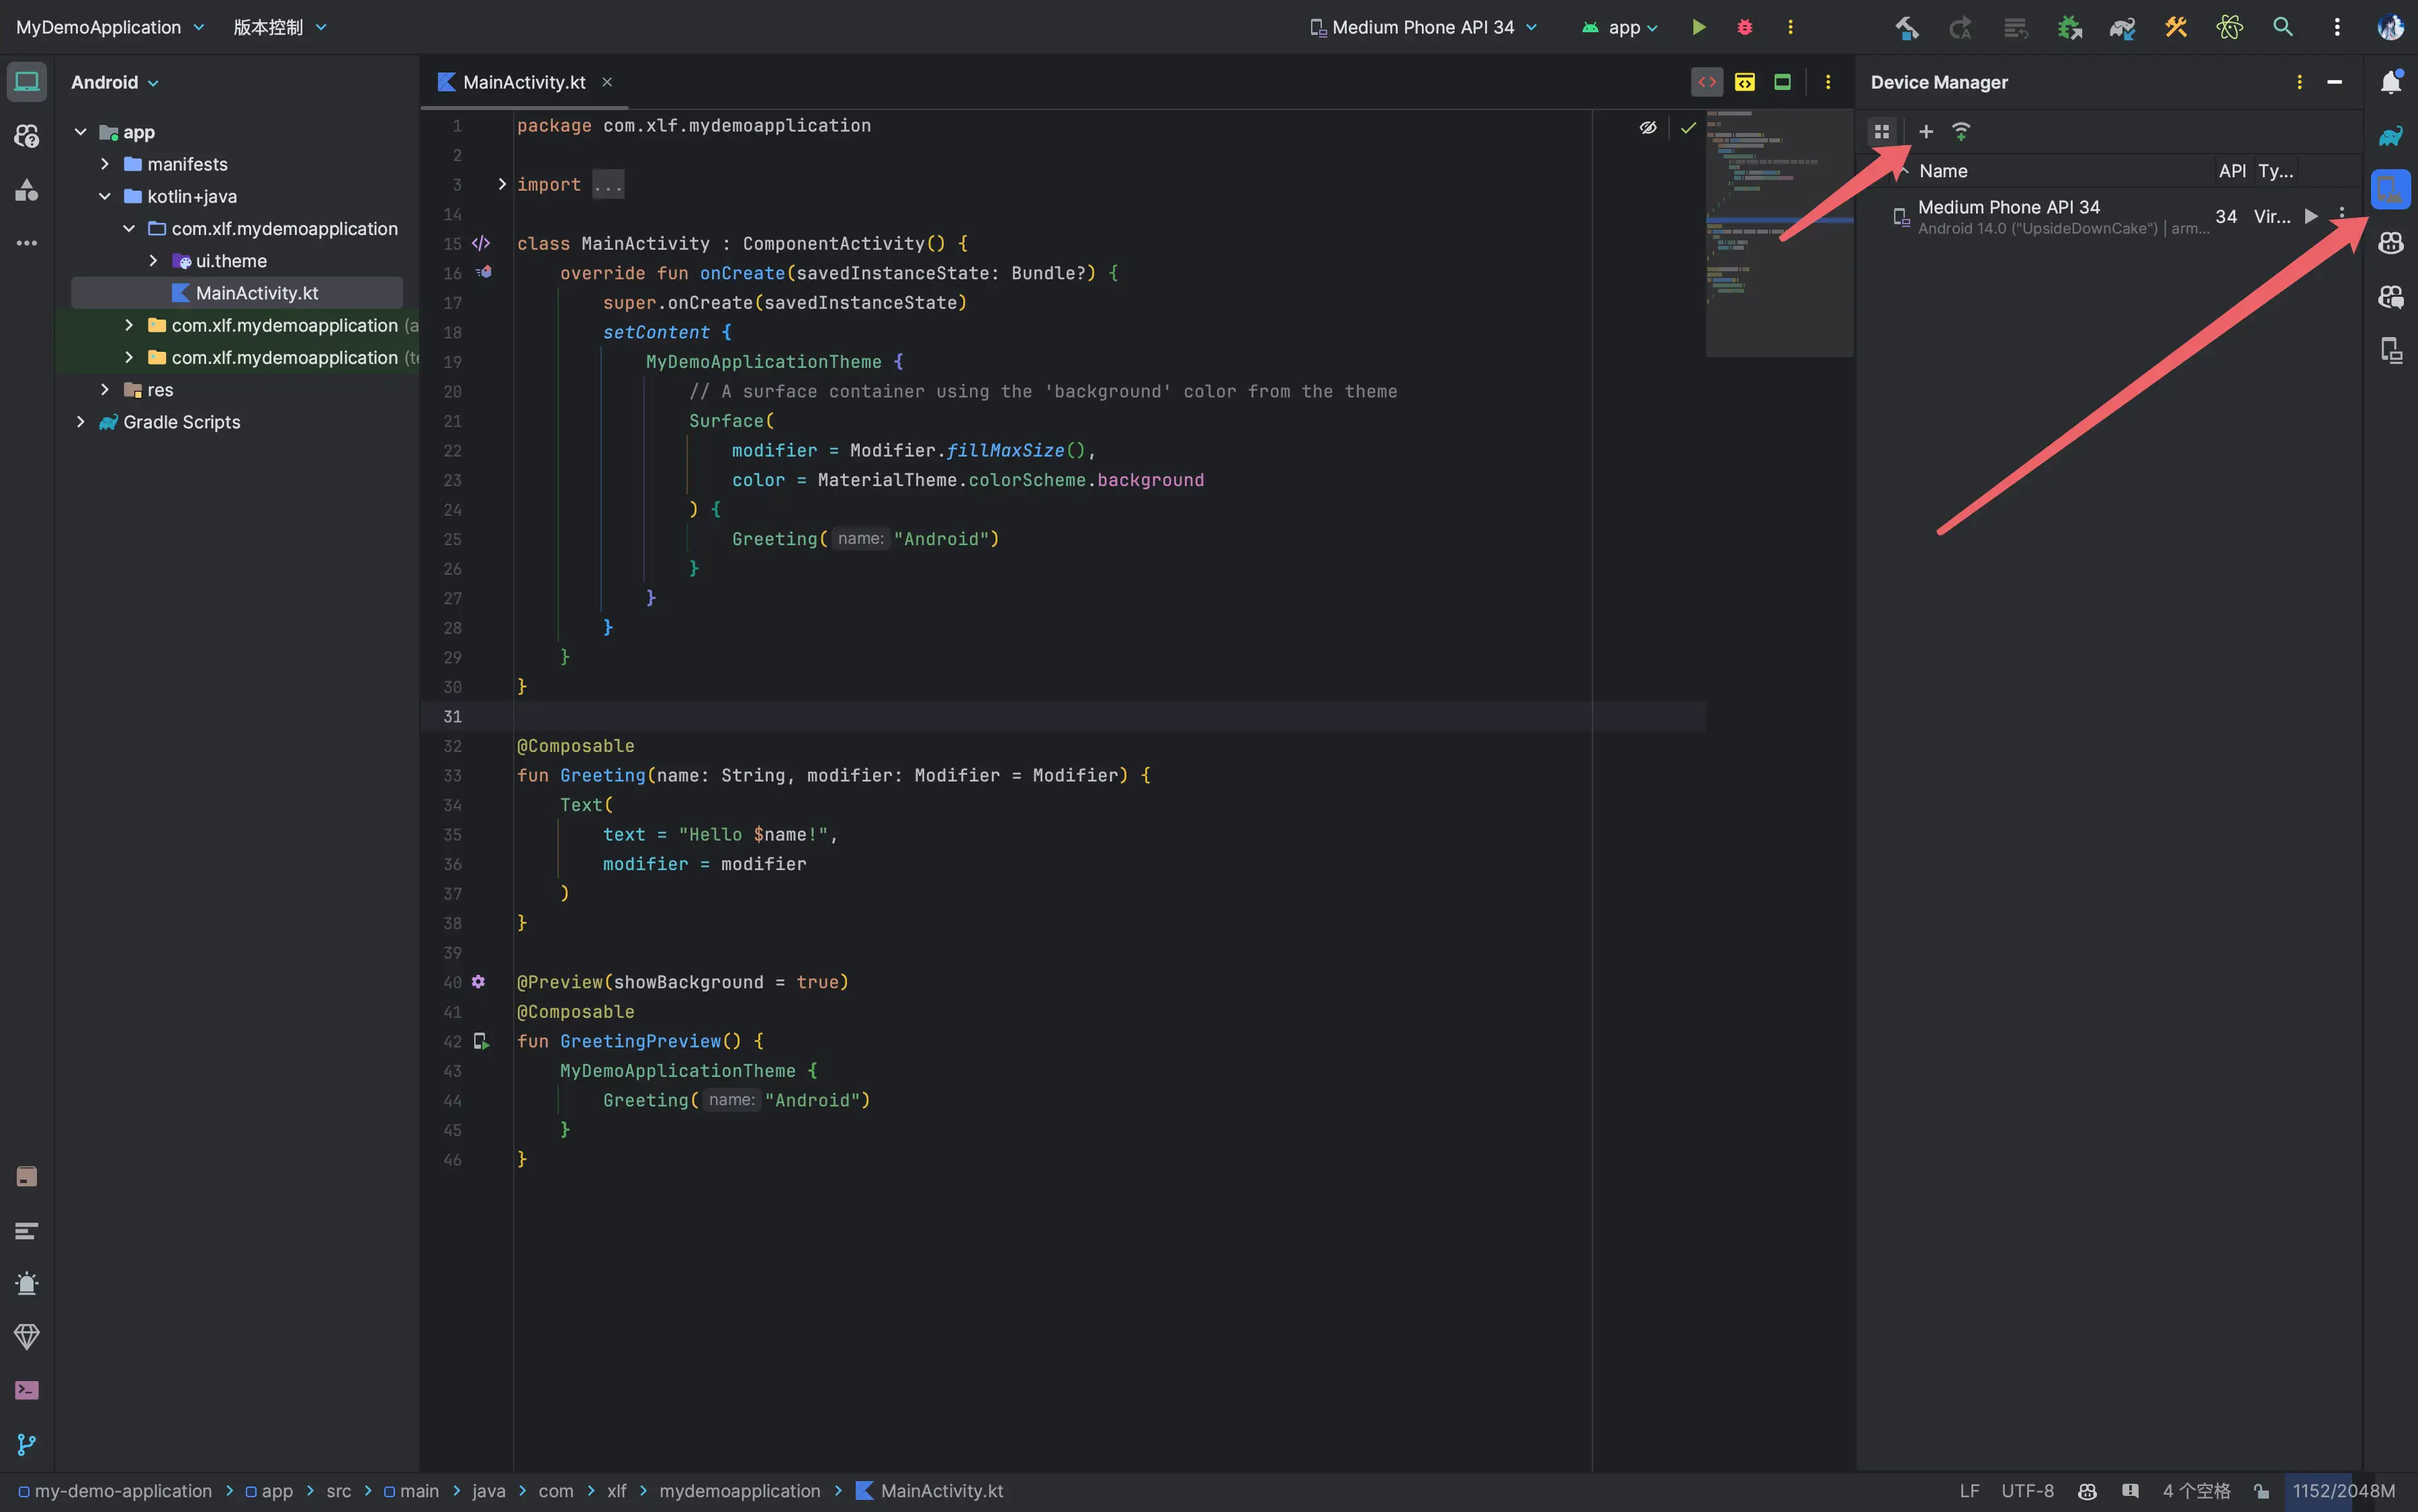Open Project tool window icon in left sidebar

tap(27, 82)
